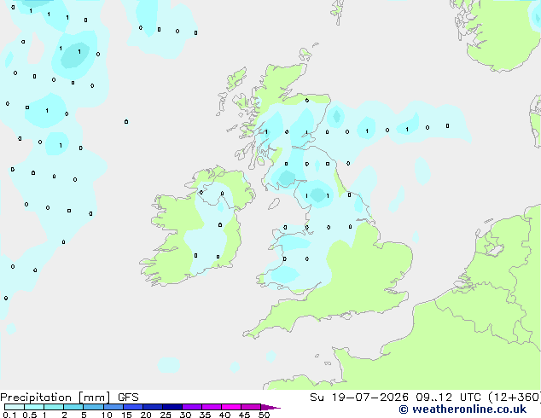
Task: Click the 30–35 mm purple legend swatch
Action: (x=192, y=407)
